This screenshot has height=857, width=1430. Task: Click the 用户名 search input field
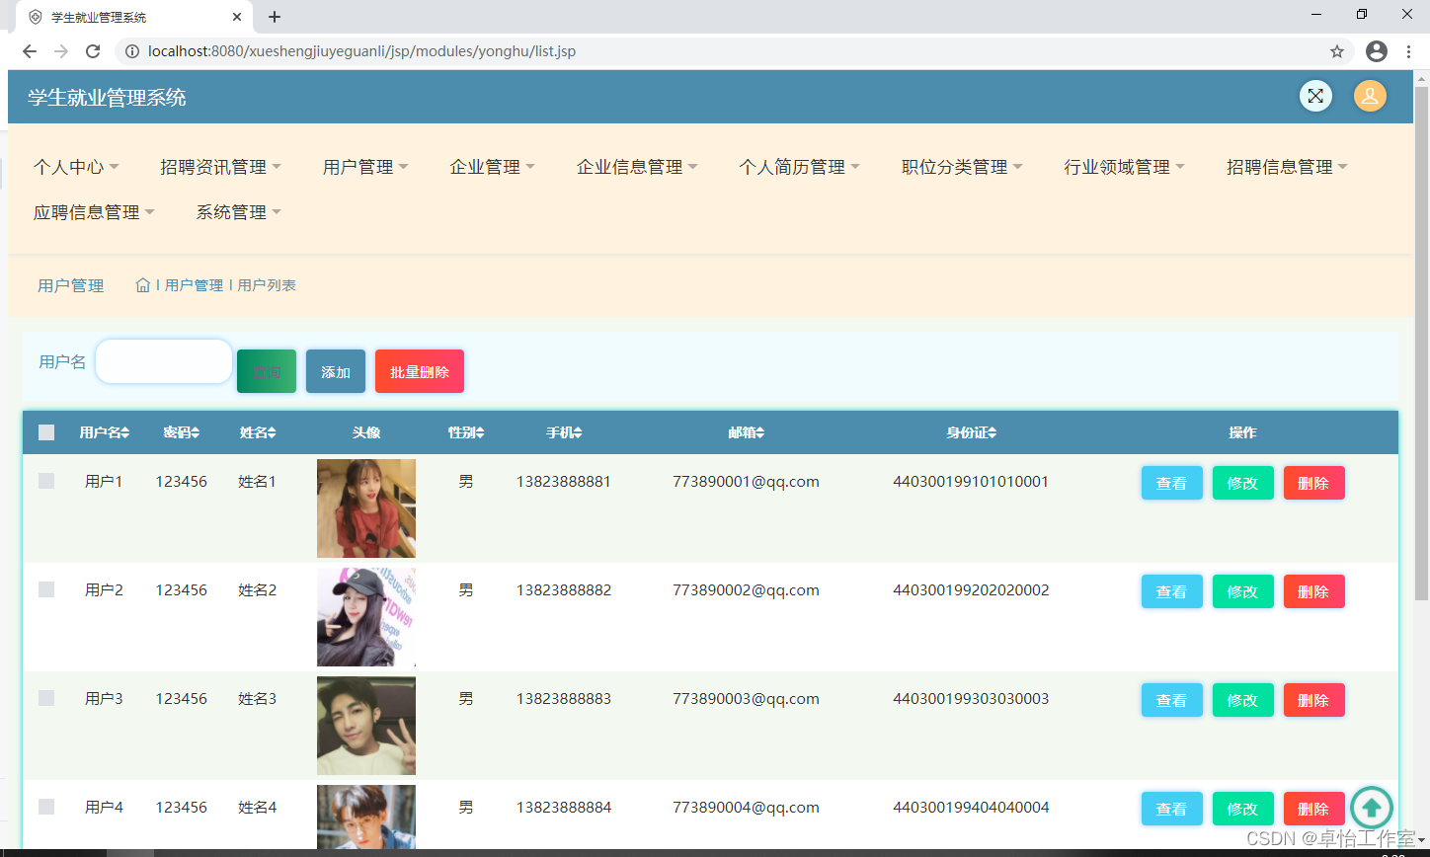pyautogui.click(x=163, y=361)
